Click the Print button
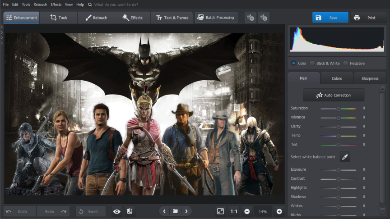The image size is (390, 219). coord(369,18)
